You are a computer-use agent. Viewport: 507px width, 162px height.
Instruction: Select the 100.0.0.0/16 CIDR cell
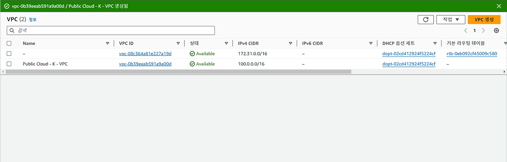251,64
